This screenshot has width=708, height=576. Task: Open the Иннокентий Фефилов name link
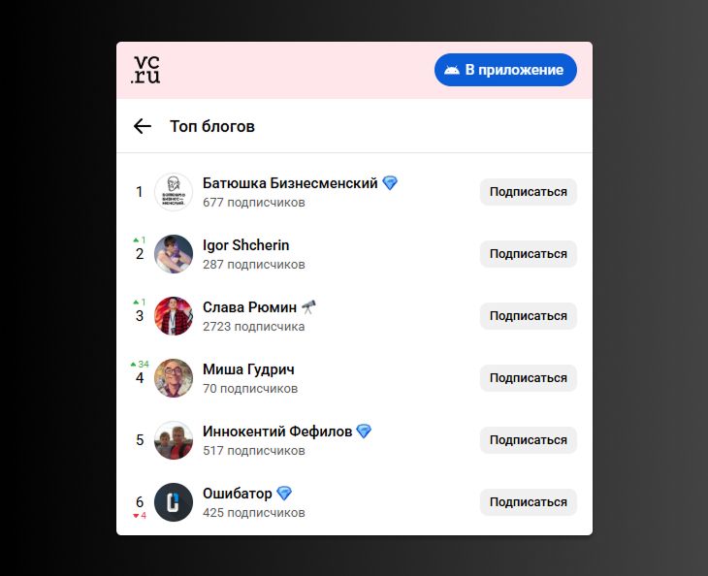pyautogui.click(x=276, y=431)
